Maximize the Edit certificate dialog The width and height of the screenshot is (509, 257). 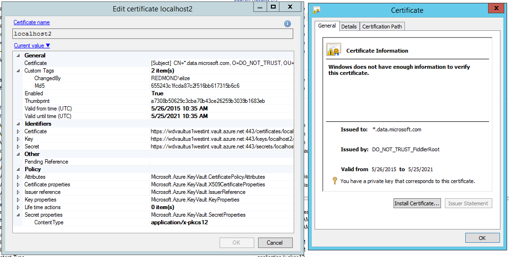pos(273,7)
